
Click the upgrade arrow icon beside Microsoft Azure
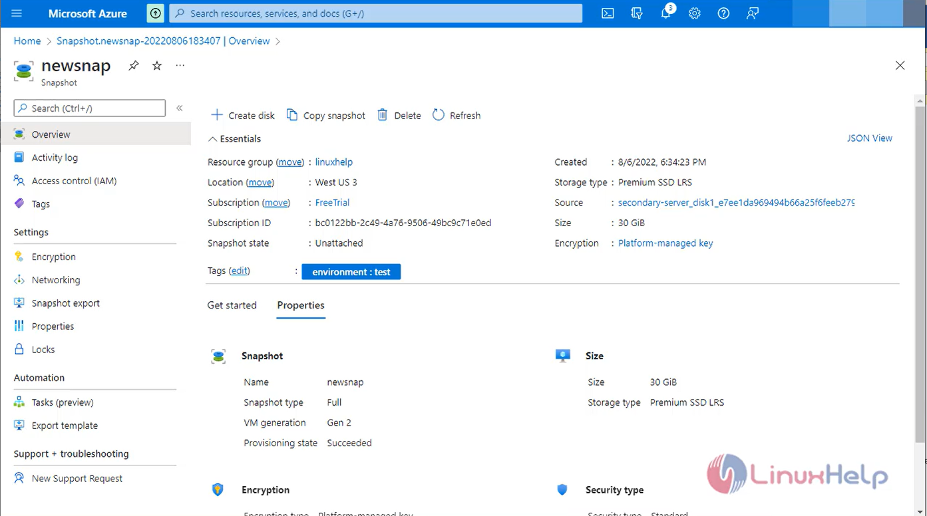(x=155, y=13)
